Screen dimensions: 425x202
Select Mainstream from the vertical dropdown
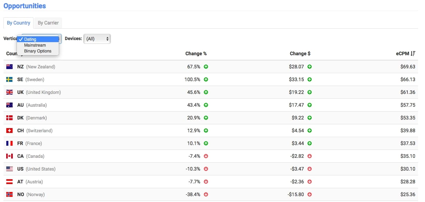[x=35, y=45]
